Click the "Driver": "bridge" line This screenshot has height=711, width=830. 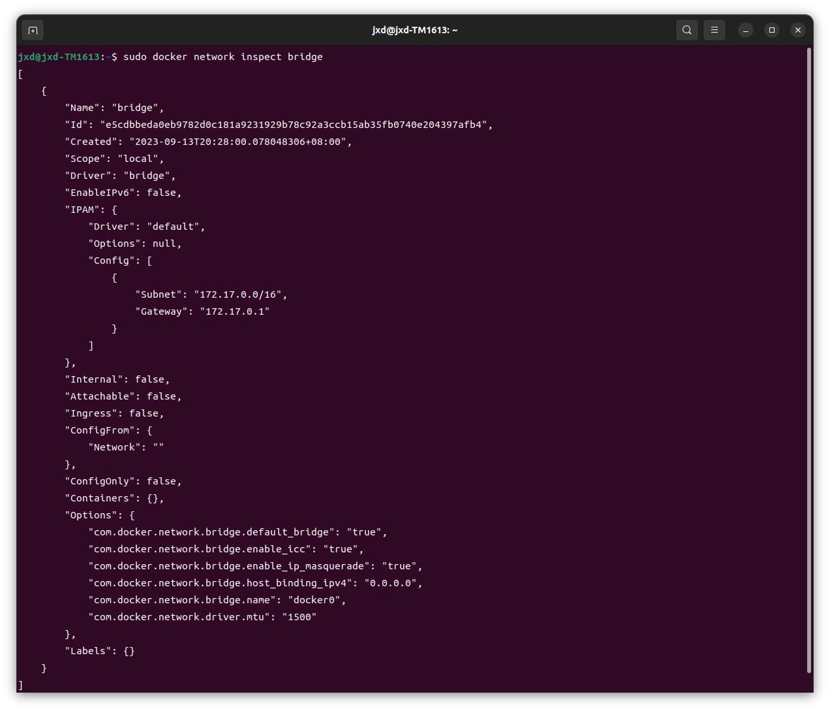click(121, 176)
